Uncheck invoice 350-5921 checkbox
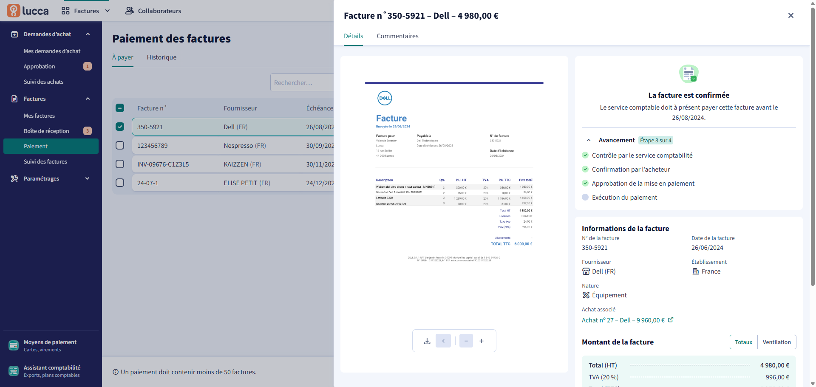 tap(120, 127)
